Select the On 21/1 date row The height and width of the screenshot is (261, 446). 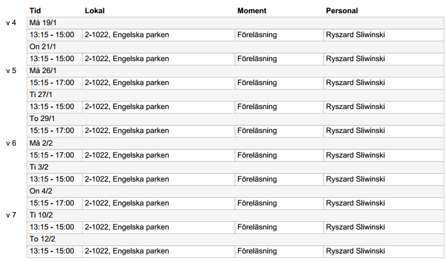(x=236, y=47)
